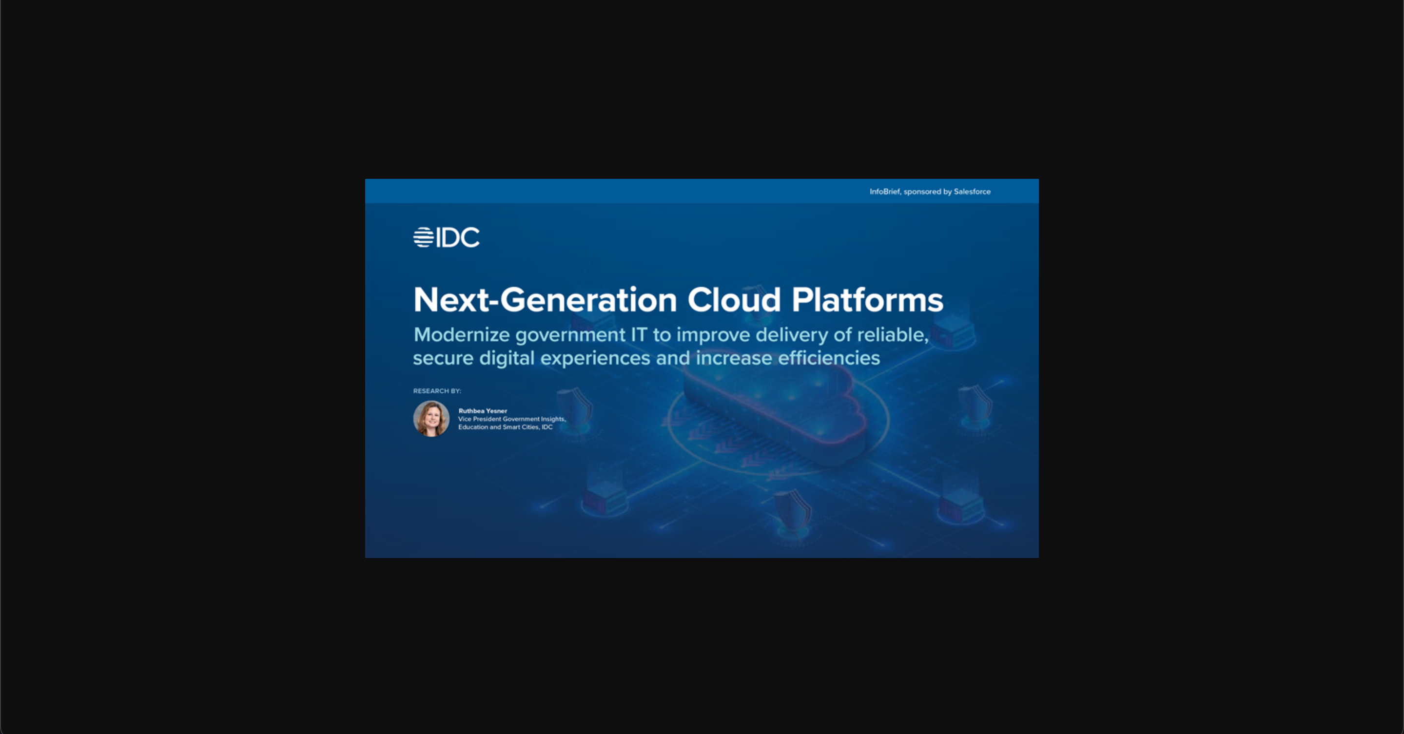Click the 'Next-Generation Cloud Platforms' title

pos(678,300)
